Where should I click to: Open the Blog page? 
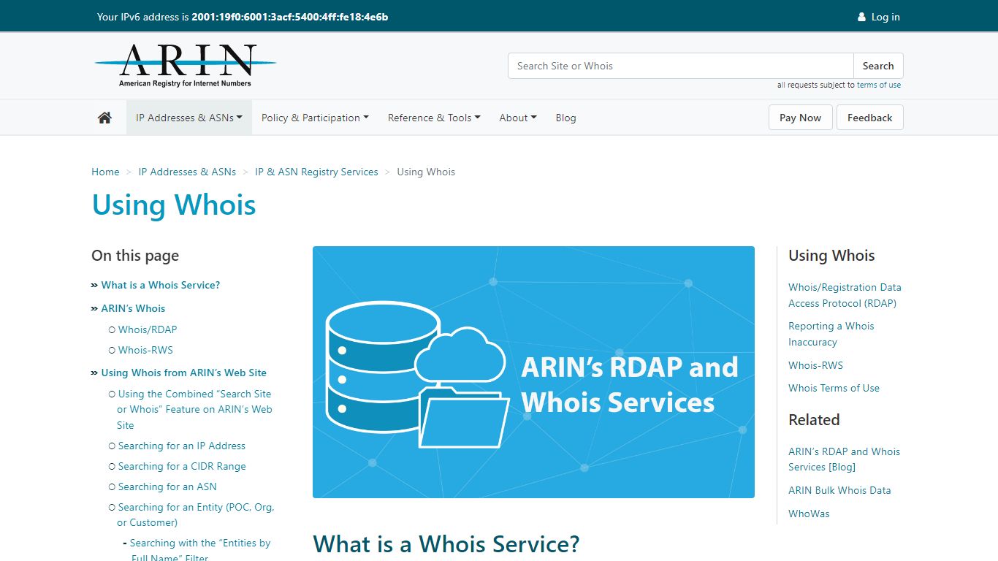(565, 118)
